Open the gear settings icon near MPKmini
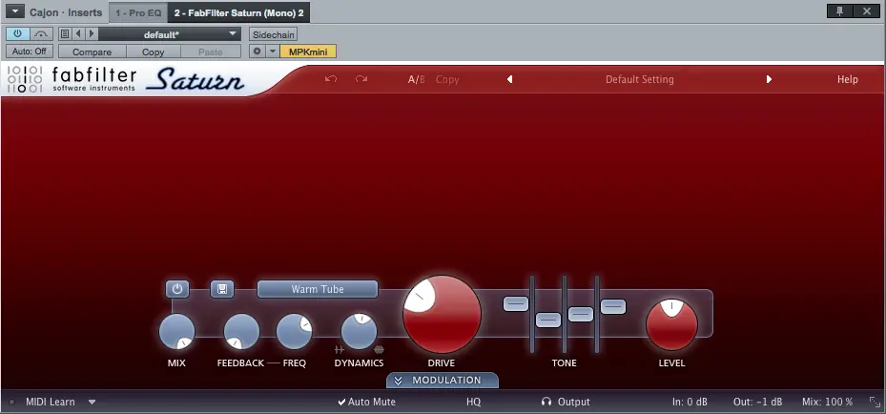 258,52
